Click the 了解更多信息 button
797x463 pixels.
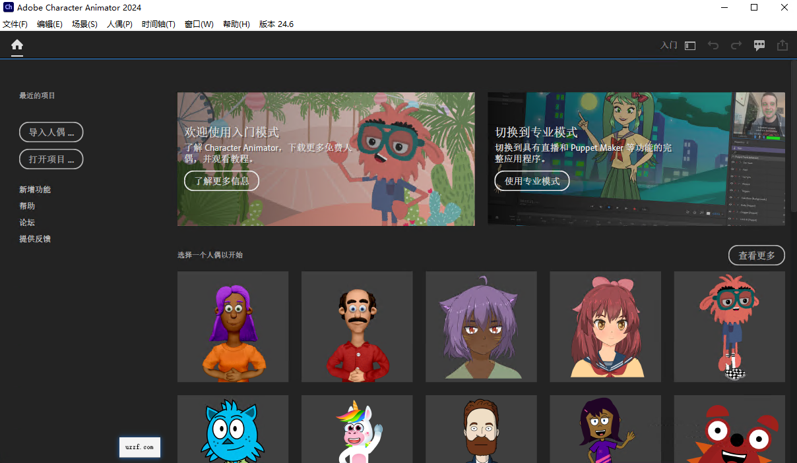pos(222,180)
